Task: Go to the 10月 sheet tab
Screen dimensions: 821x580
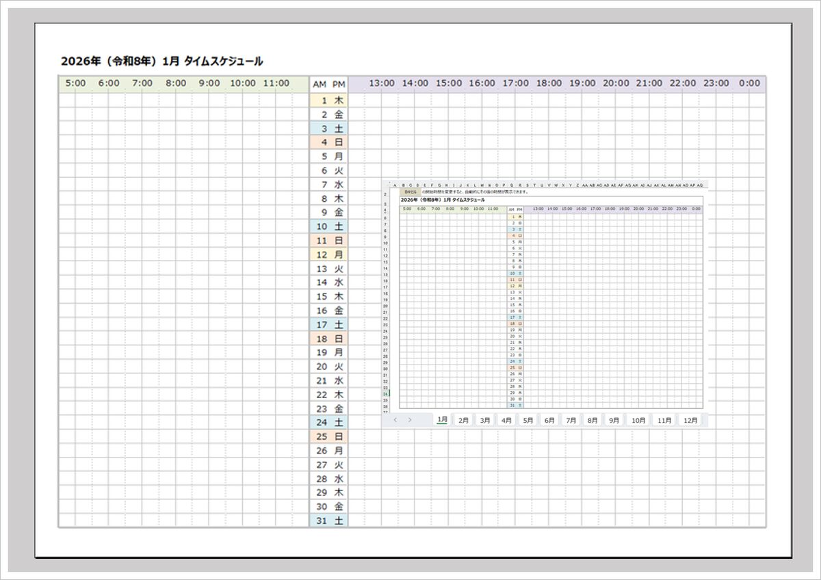Action: [x=638, y=421]
